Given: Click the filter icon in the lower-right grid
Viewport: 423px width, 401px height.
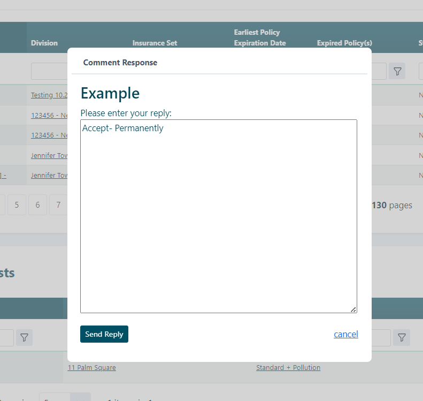Looking at the screenshot, I should point(402,337).
